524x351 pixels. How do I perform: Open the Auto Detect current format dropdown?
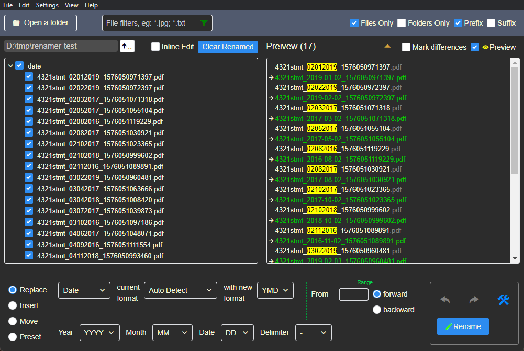[x=180, y=290]
